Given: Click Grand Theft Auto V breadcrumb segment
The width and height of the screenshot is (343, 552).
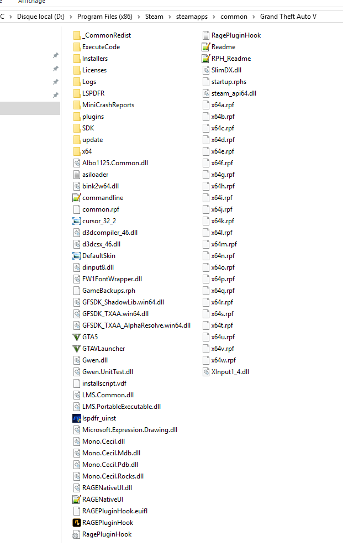Looking at the screenshot, I should [x=288, y=17].
